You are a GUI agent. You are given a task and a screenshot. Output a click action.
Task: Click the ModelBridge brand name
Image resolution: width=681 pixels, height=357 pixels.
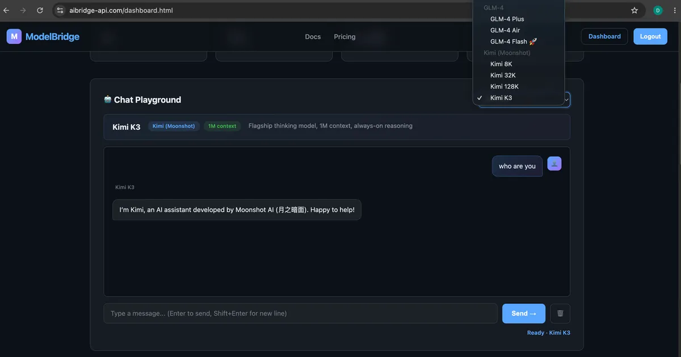point(52,36)
